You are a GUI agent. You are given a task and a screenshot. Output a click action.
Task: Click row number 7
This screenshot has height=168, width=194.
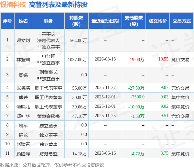coord(7,116)
